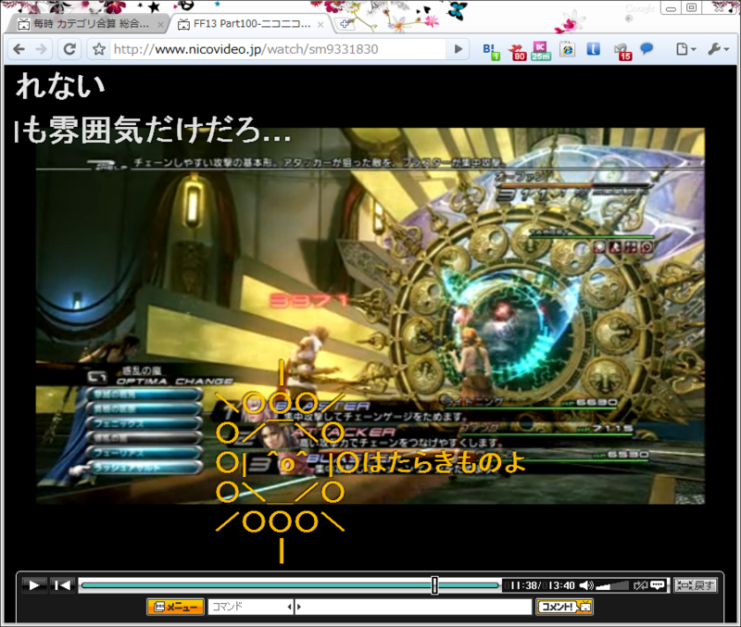Bookmark this page with the star icon

[x=99, y=49]
